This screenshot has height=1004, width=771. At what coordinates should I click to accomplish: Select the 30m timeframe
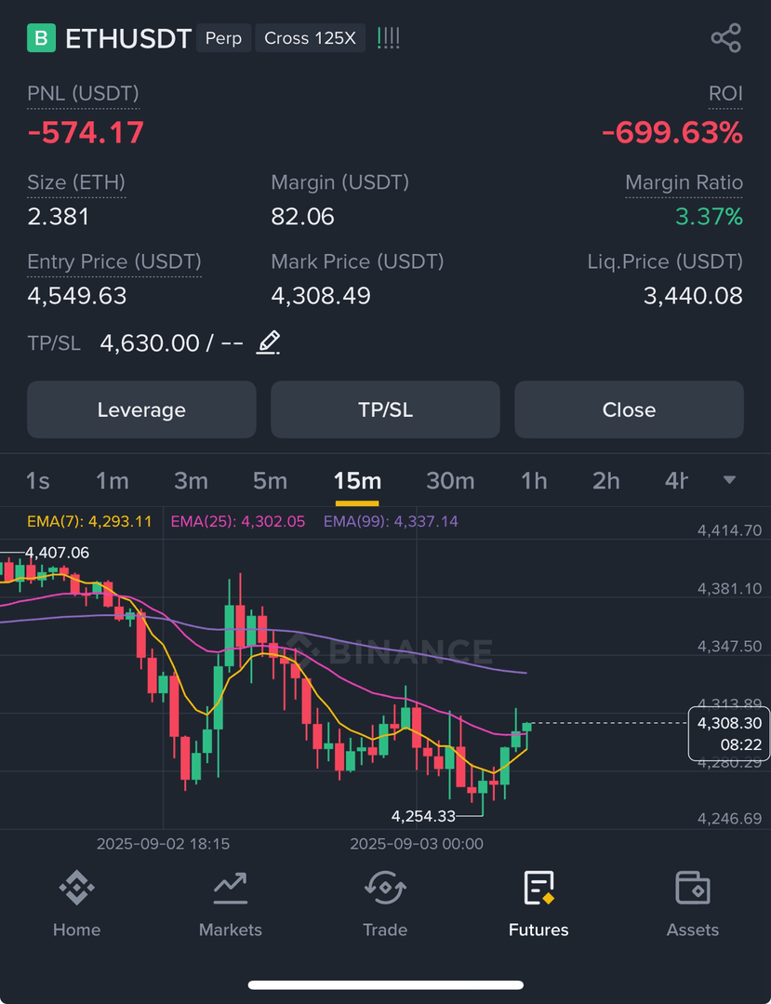450,481
